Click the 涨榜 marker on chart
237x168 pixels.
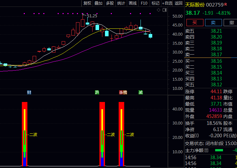pos(123,92)
